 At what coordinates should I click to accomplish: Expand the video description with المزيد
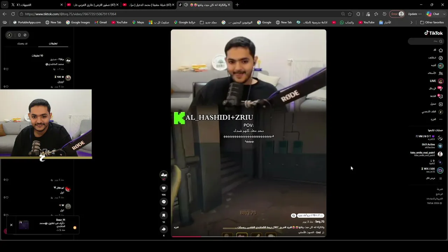coord(176,227)
